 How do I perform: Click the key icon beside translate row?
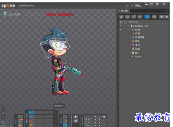(55, 117)
